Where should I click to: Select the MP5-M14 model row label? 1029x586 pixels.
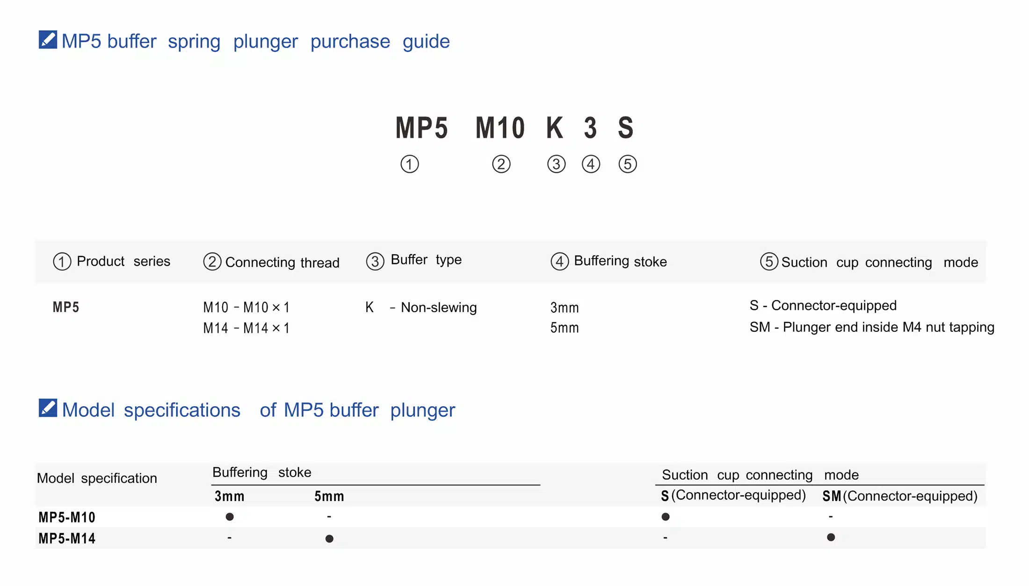tap(67, 538)
